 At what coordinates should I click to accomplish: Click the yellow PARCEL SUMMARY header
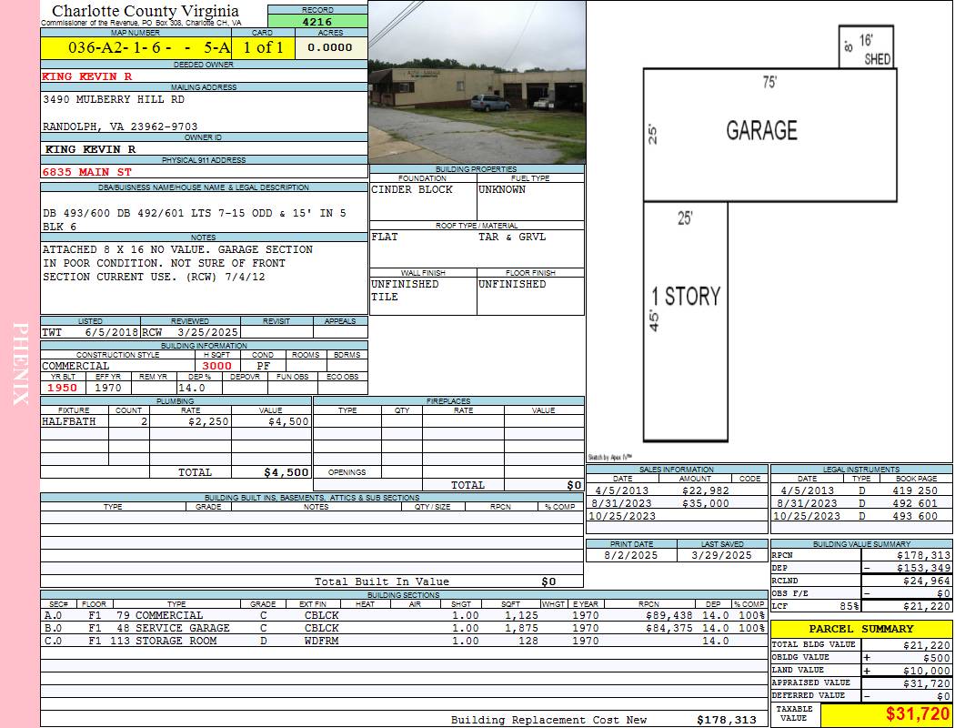coord(860,629)
